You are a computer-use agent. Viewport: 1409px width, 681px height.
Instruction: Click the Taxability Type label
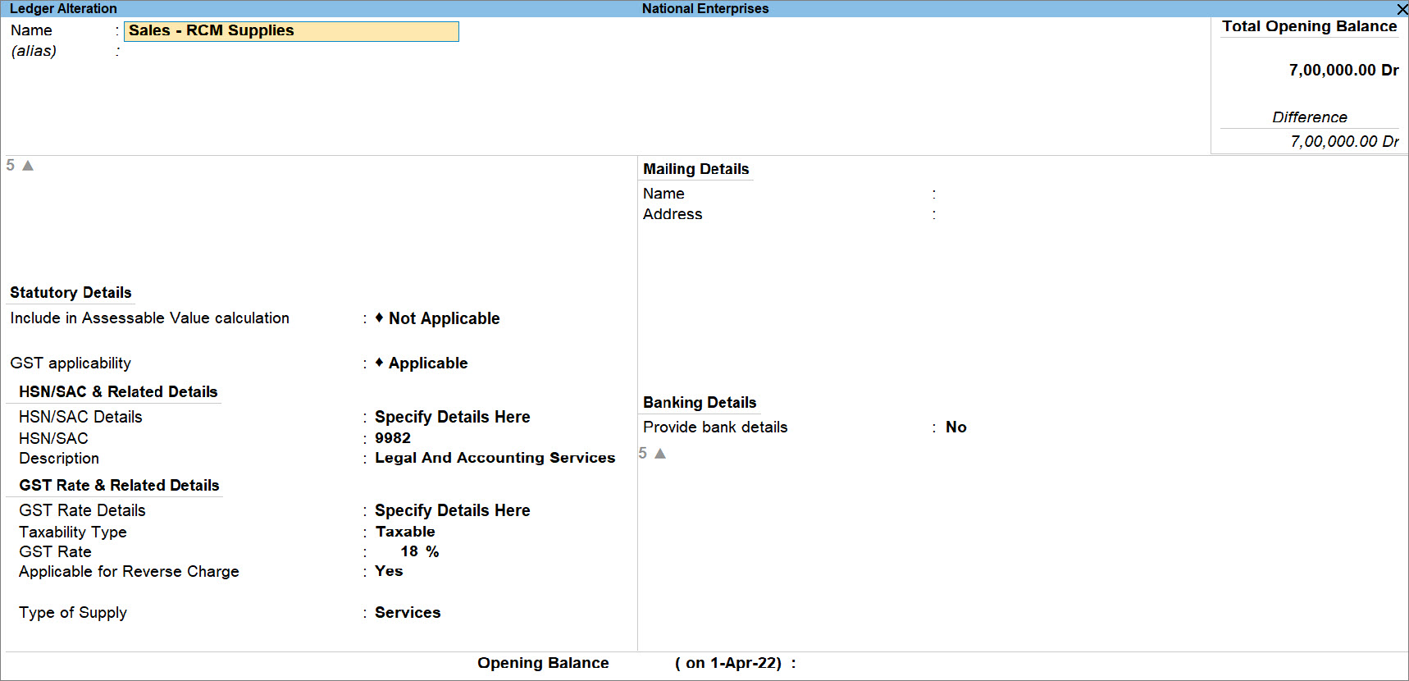click(x=73, y=532)
